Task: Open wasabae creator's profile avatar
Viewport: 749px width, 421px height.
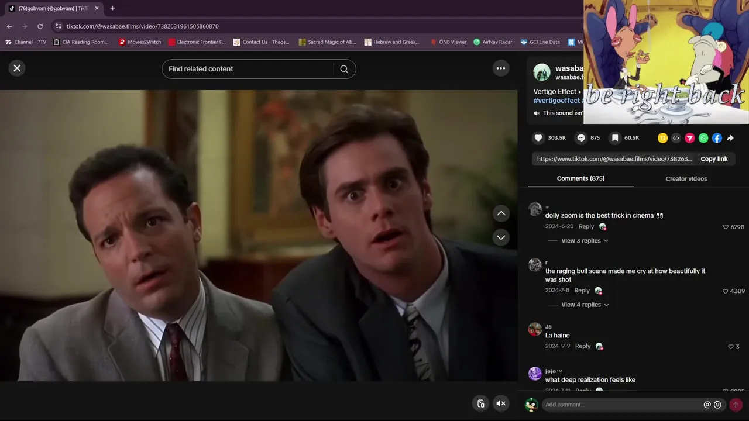Action: point(542,73)
